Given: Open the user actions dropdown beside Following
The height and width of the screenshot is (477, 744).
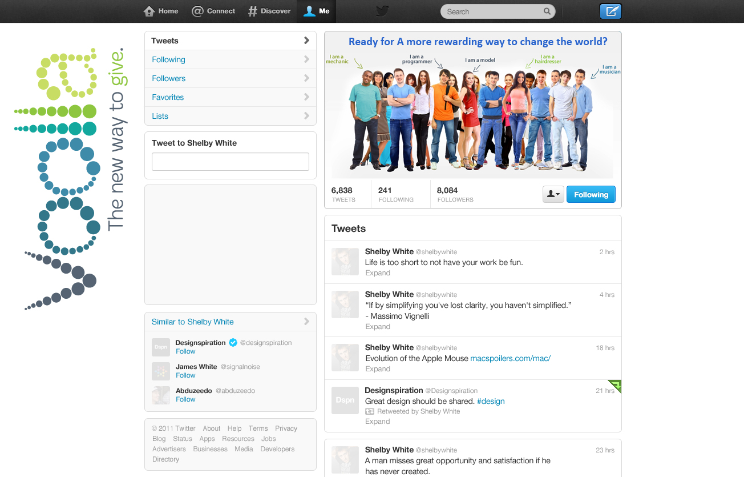Looking at the screenshot, I should pyautogui.click(x=553, y=194).
